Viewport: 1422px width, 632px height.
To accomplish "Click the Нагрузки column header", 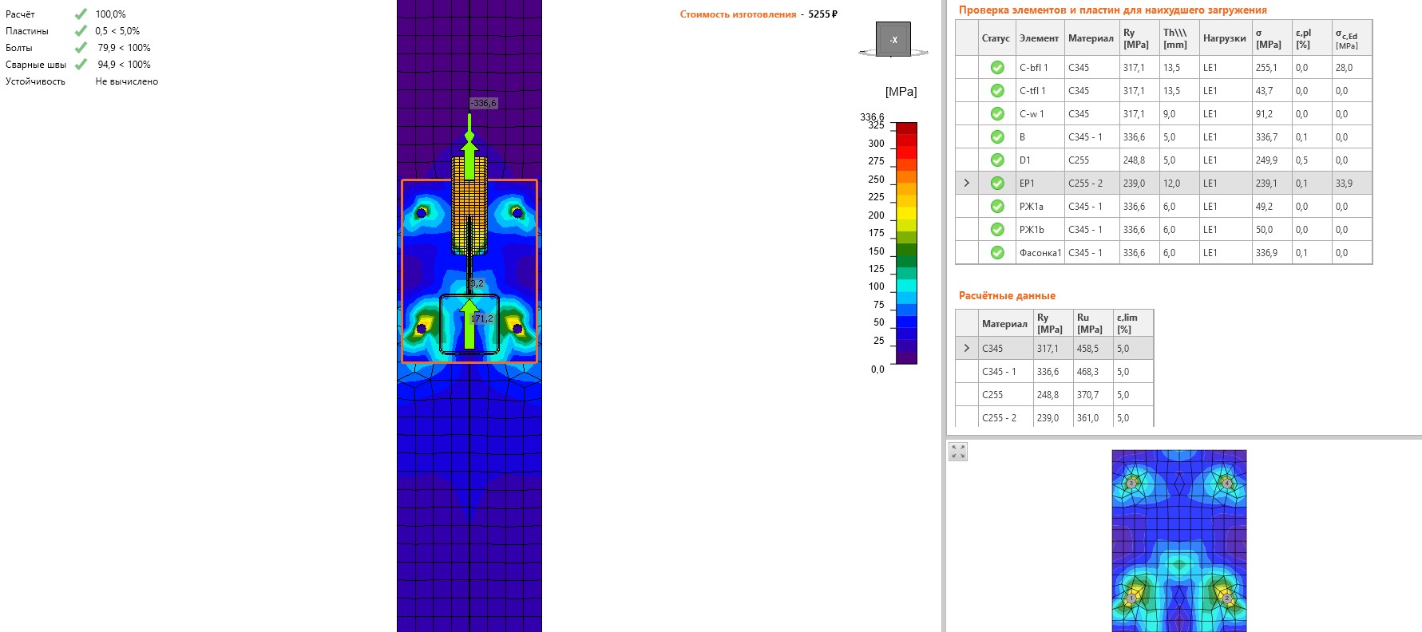I will [1225, 38].
